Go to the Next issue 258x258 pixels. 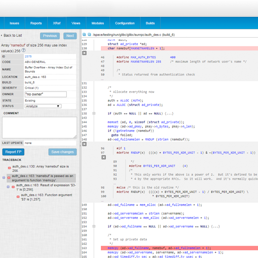(x=70, y=36)
